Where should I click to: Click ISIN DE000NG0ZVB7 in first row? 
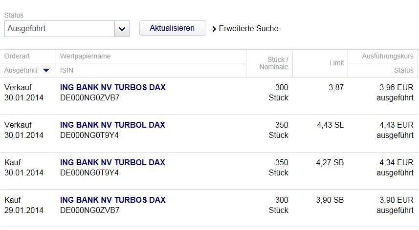90,98
